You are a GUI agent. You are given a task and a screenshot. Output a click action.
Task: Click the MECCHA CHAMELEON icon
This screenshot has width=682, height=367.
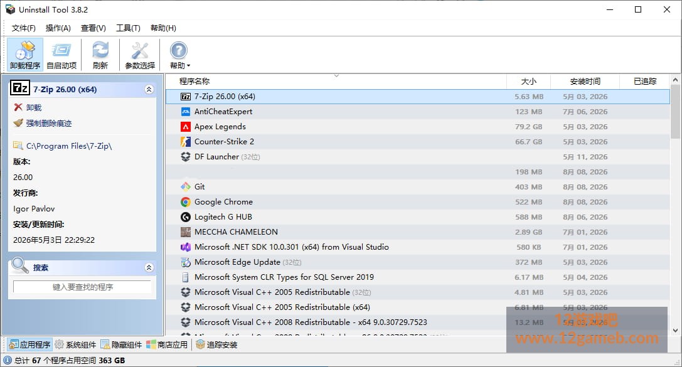(186, 231)
